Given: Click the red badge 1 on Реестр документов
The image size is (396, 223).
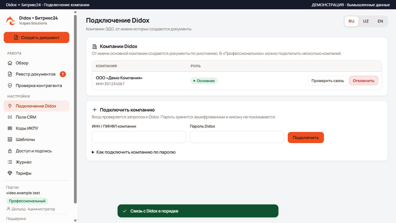Looking at the screenshot, I should (62, 74).
